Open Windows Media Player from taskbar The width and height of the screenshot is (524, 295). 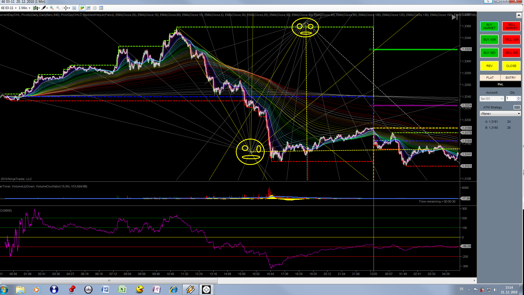pos(37,290)
